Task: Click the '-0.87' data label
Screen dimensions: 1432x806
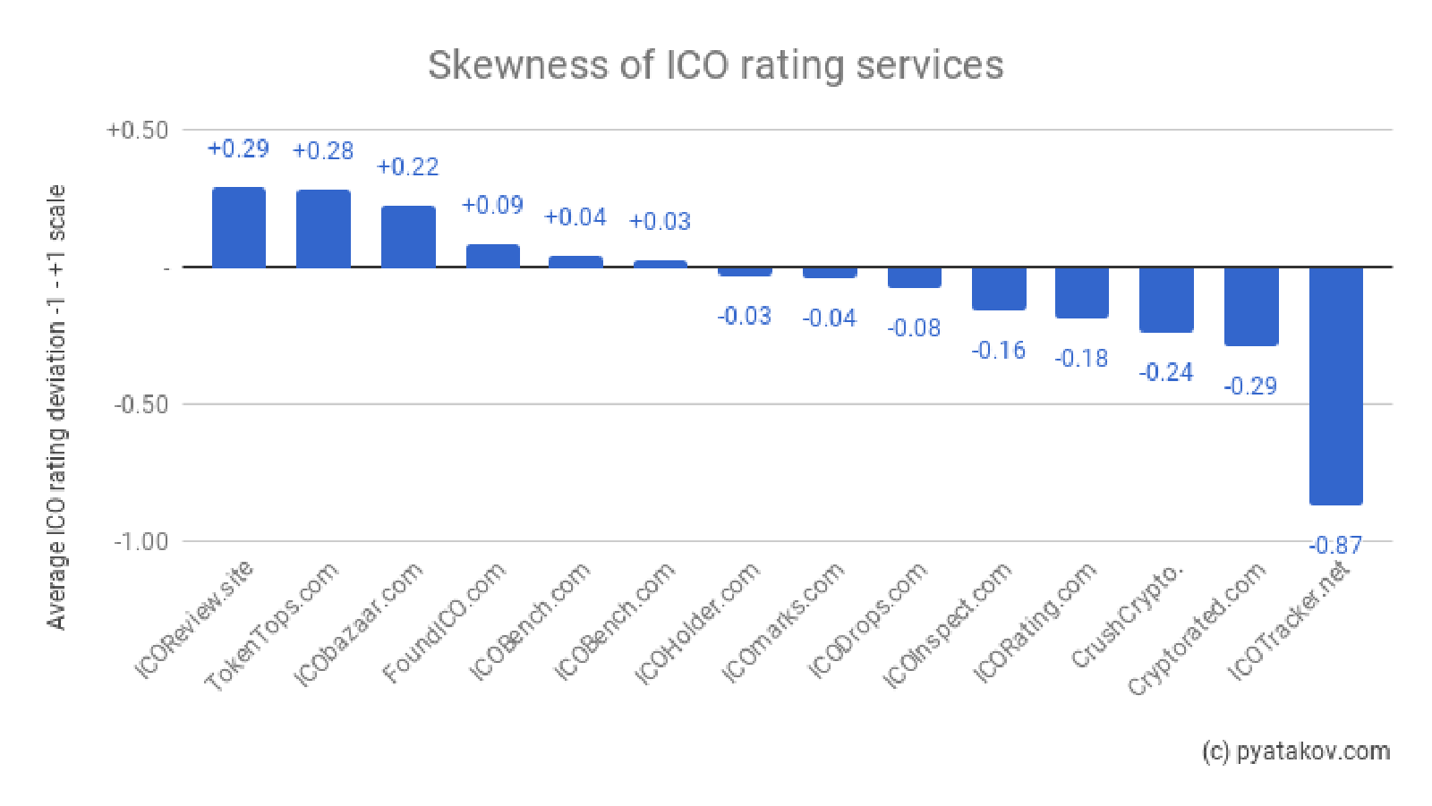Action: tap(1335, 545)
